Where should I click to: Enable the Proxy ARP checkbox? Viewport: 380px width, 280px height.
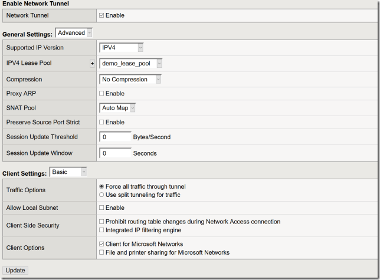pyautogui.click(x=102, y=94)
